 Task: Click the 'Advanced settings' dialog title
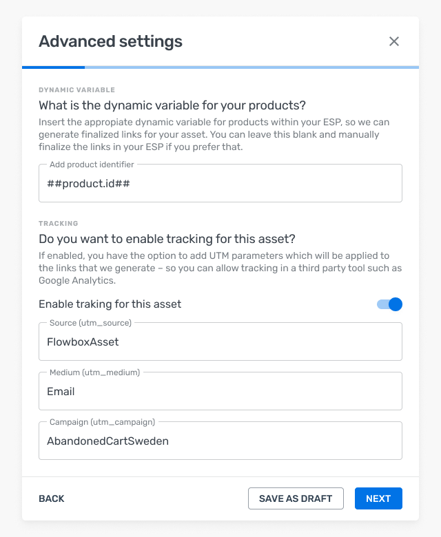pyautogui.click(x=110, y=41)
